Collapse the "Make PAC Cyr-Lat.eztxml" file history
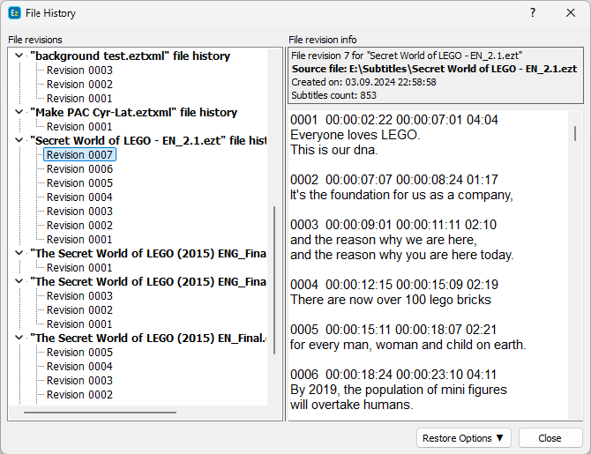The image size is (591, 454). pos(19,113)
